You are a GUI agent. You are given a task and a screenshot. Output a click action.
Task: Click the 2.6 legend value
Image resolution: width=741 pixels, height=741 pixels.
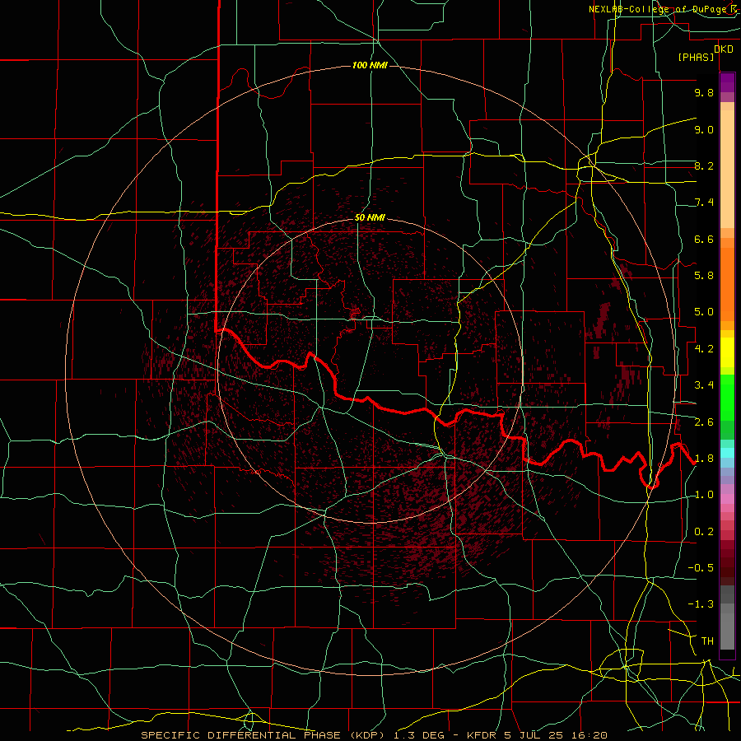pos(704,422)
